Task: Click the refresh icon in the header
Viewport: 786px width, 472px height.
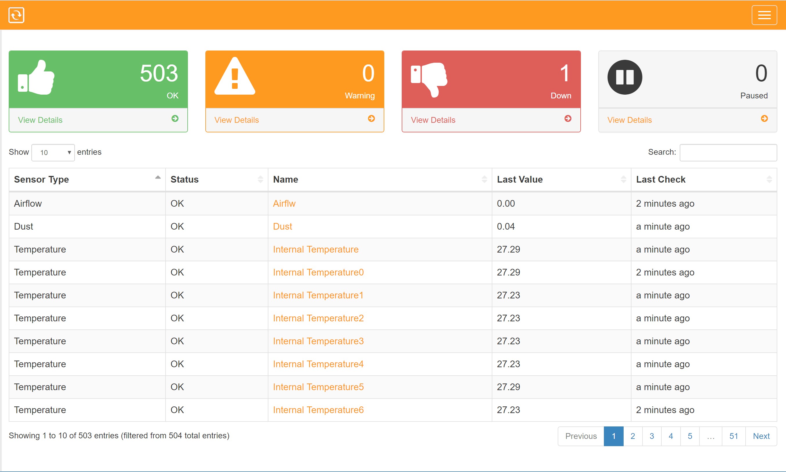Action: 16,15
